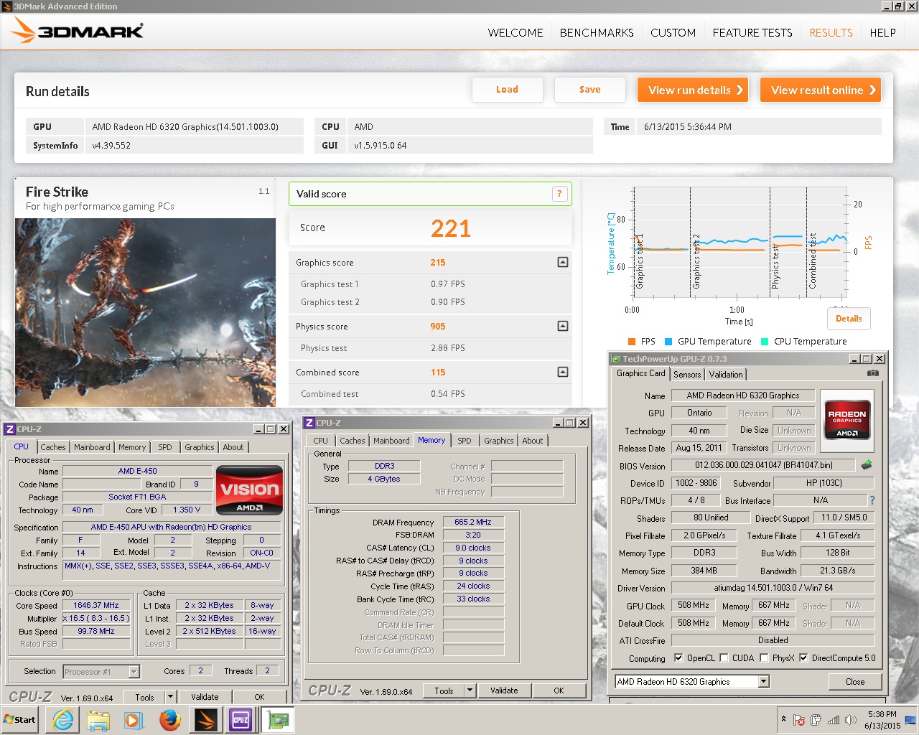919x735 pixels.
Task: Click the Radeon Graphics logo in GPU-Z
Action: (x=847, y=420)
